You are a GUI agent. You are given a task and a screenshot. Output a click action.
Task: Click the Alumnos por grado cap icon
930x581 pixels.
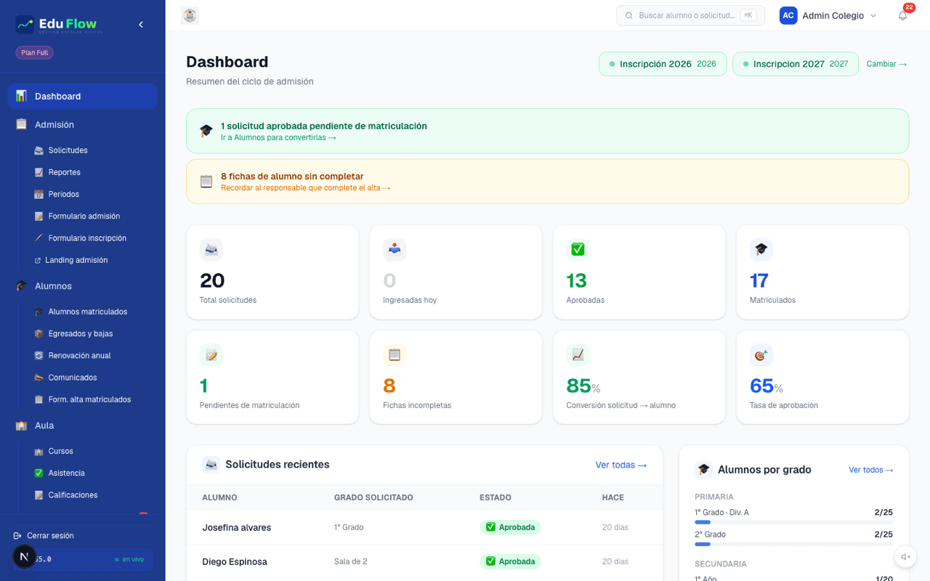[703, 470]
